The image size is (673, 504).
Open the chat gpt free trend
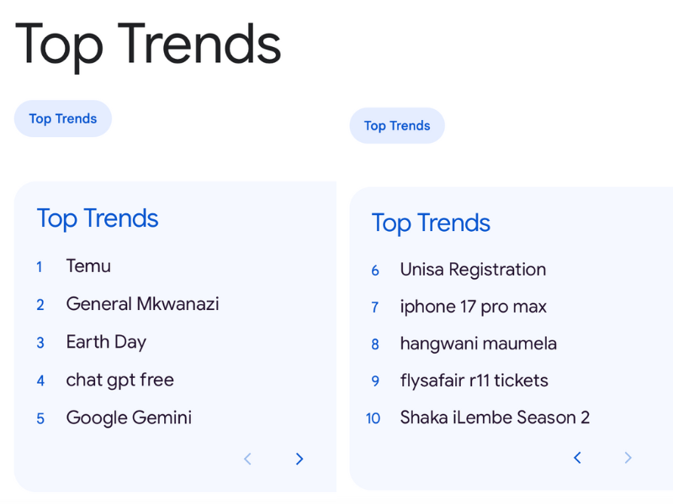(119, 380)
